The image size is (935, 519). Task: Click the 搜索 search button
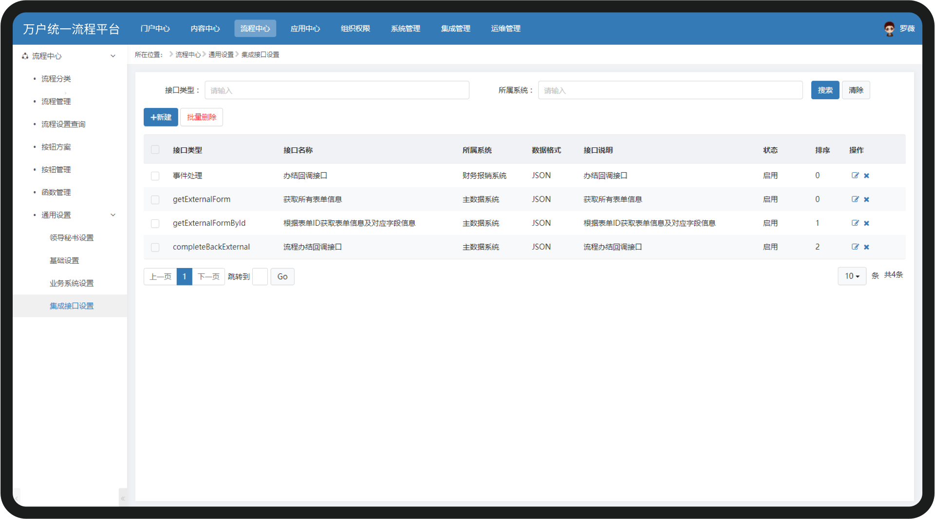[x=824, y=90]
